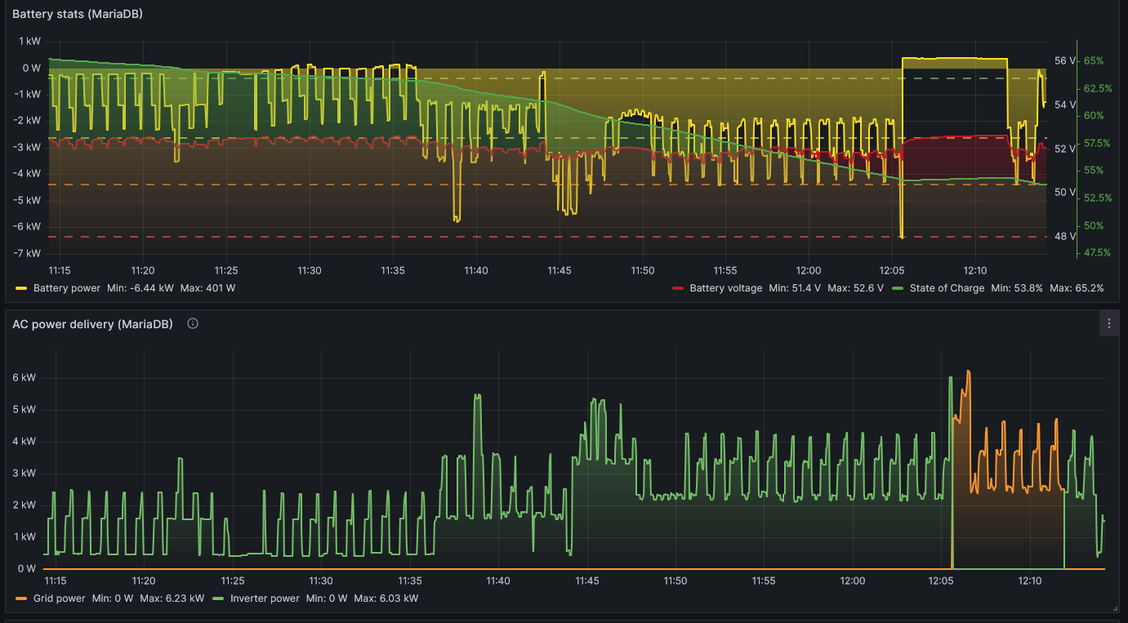The width and height of the screenshot is (1128, 623).
Task: Click the 6 kW label on AC power axis
Action: tap(24, 378)
